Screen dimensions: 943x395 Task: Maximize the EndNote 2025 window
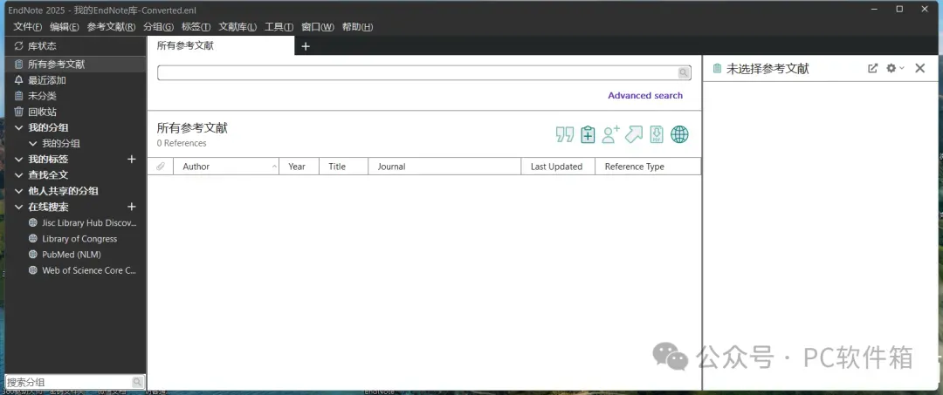pyautogui.click(x=899, y=9)
